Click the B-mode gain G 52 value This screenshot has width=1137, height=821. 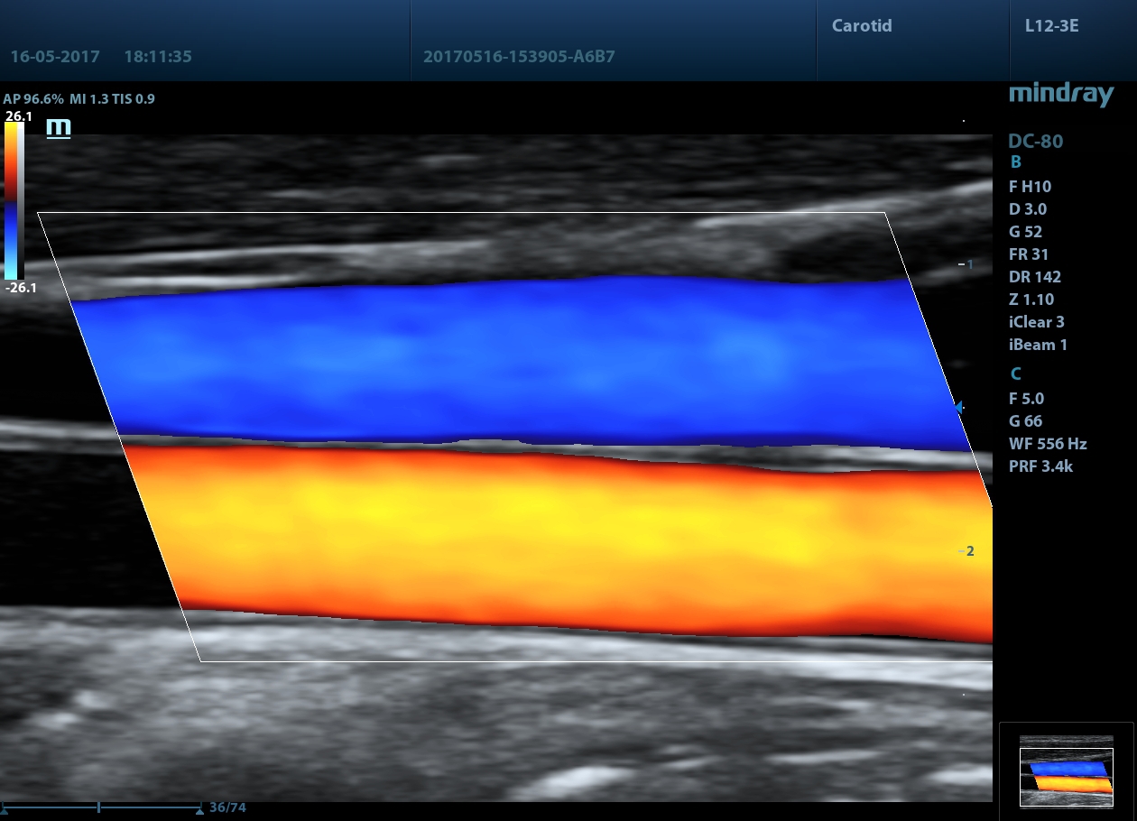[1027, 232]
